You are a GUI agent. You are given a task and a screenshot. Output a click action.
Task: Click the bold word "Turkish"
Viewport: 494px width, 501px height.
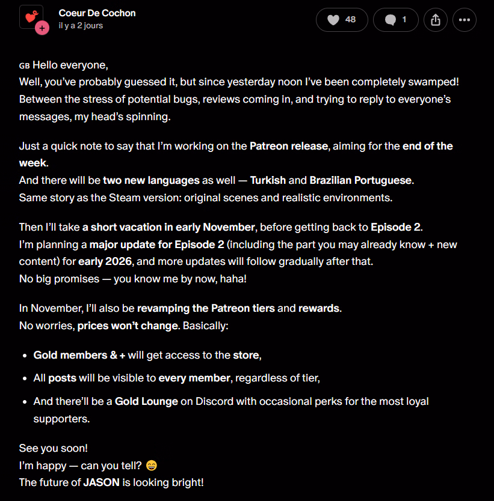coord(268,180)
